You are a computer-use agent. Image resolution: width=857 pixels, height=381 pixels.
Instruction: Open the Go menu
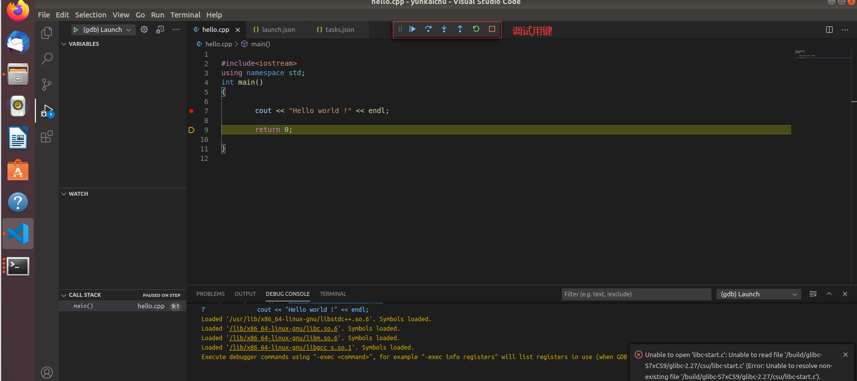[x=140, y=15]
